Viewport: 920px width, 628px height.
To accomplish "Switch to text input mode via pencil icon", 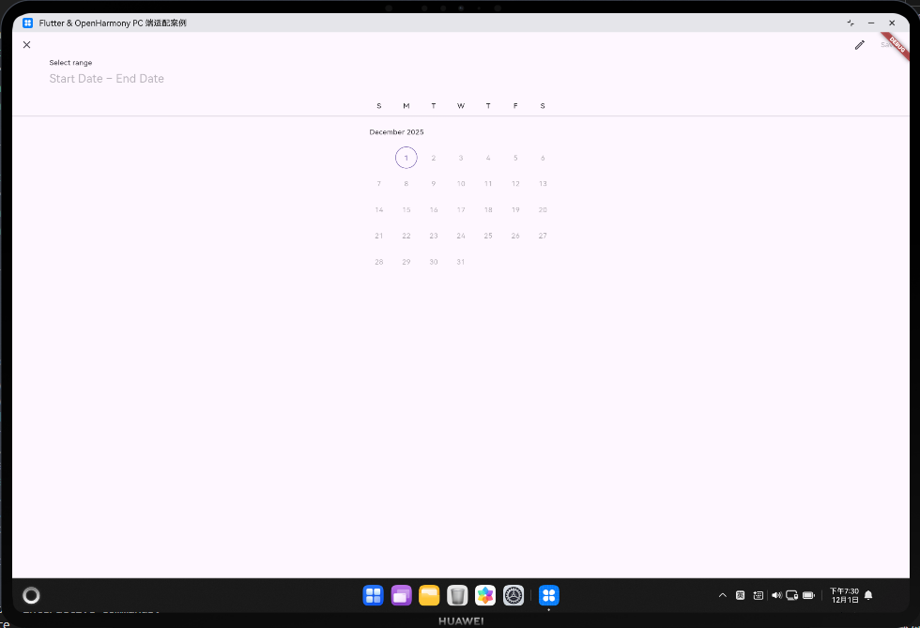I will tap(860, 45).
